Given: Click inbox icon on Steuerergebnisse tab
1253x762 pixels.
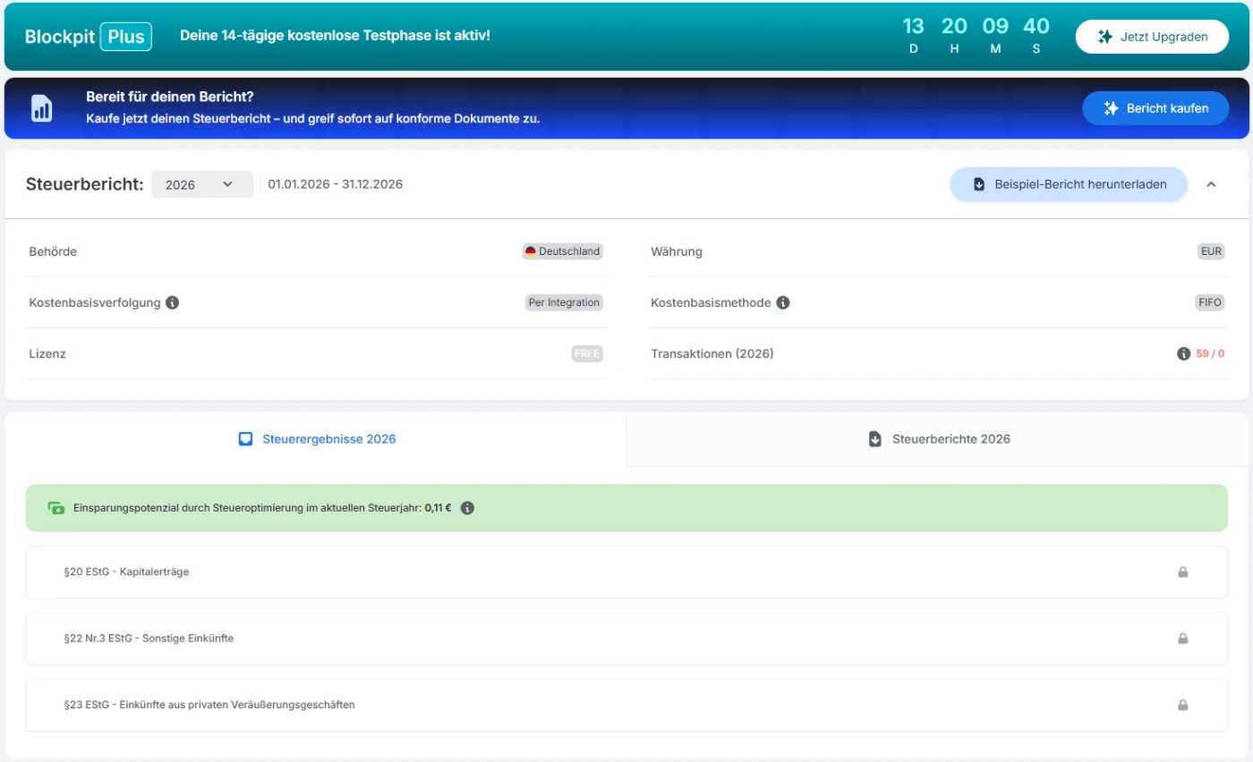Looking at the screenshot, I should [x=246, y=439].
